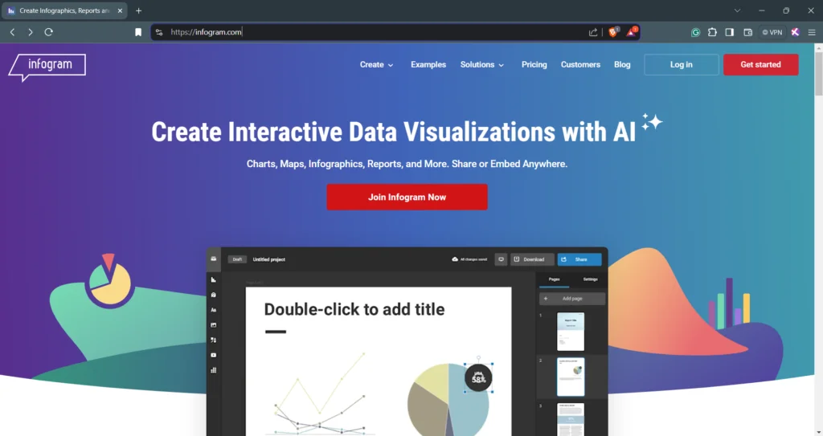
Task: Click the Add page button in preview
Action: coord(572,299)
